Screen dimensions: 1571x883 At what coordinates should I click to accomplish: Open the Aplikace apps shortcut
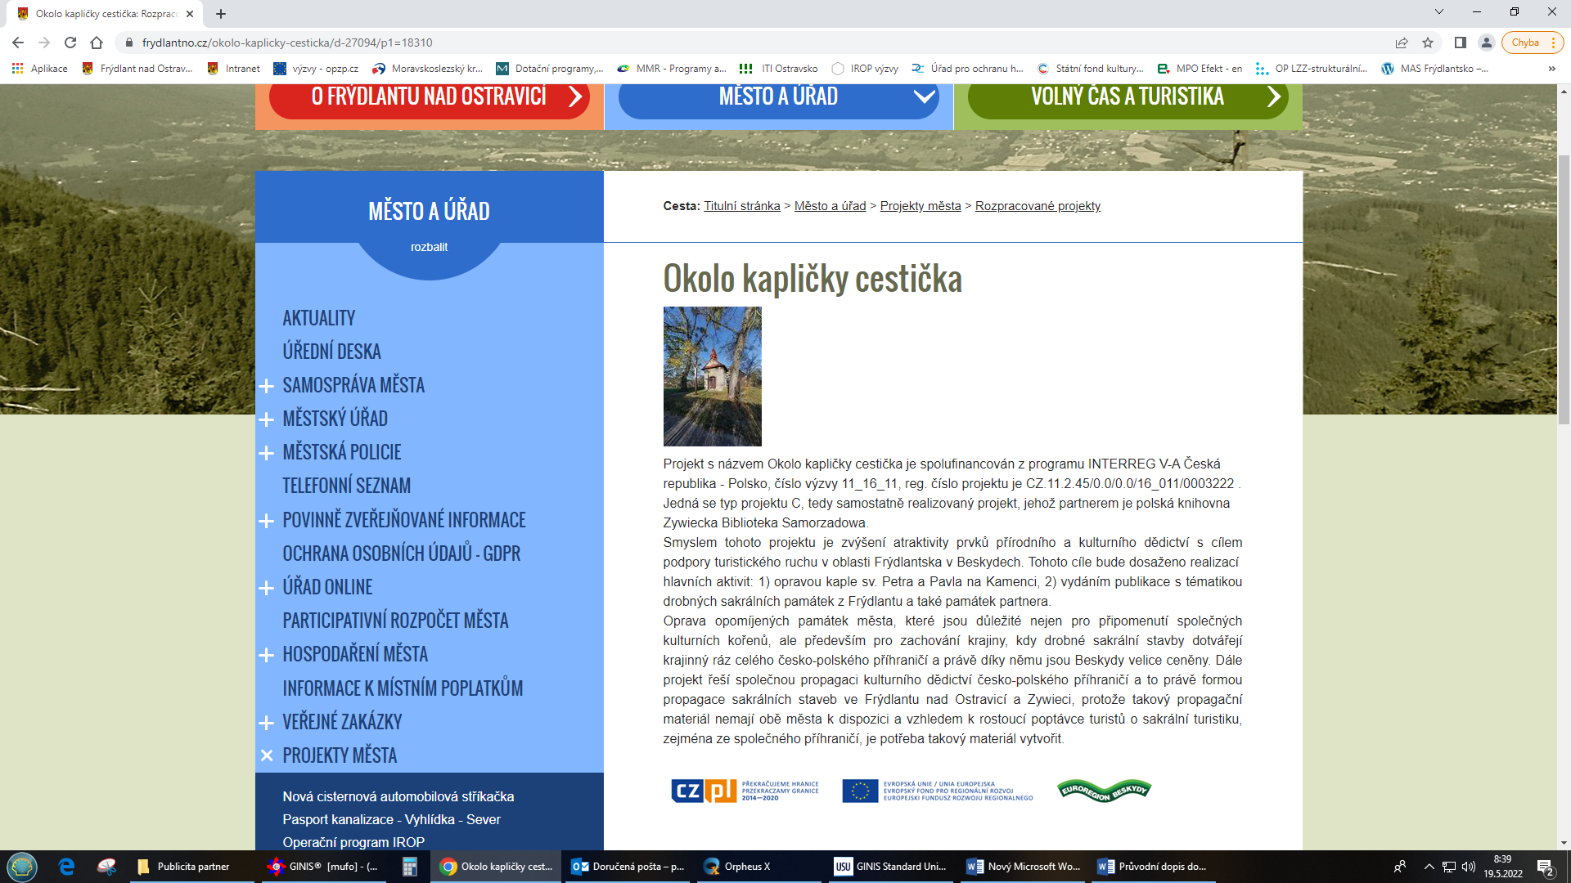click(39, 69)
